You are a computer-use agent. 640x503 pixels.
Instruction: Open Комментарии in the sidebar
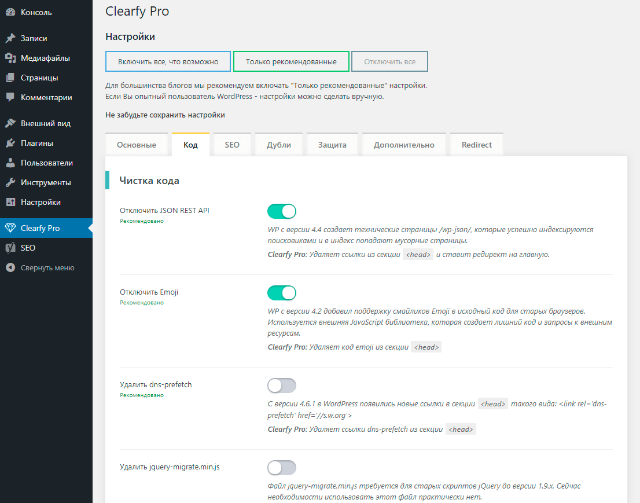[46, 97]
